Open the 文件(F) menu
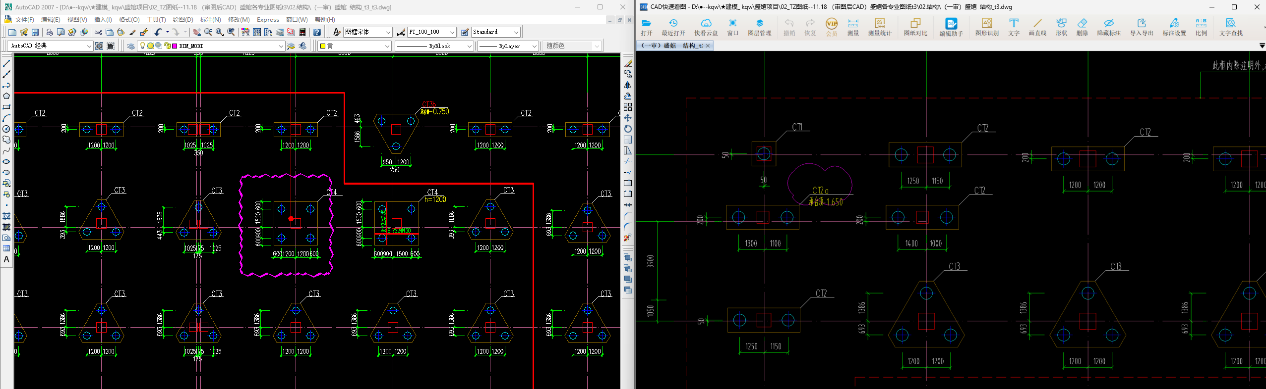This screenshot has height=389, width=1266. pyautogui.click(x=24, y=20)
